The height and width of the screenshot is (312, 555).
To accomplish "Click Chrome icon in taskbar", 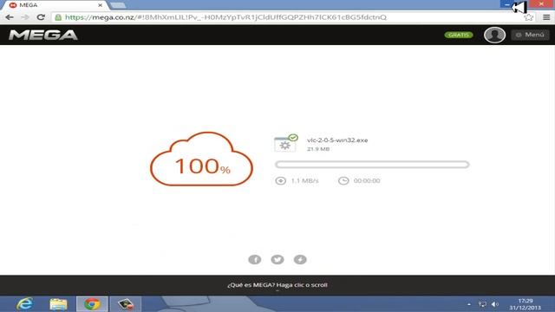I will (92, 304).
